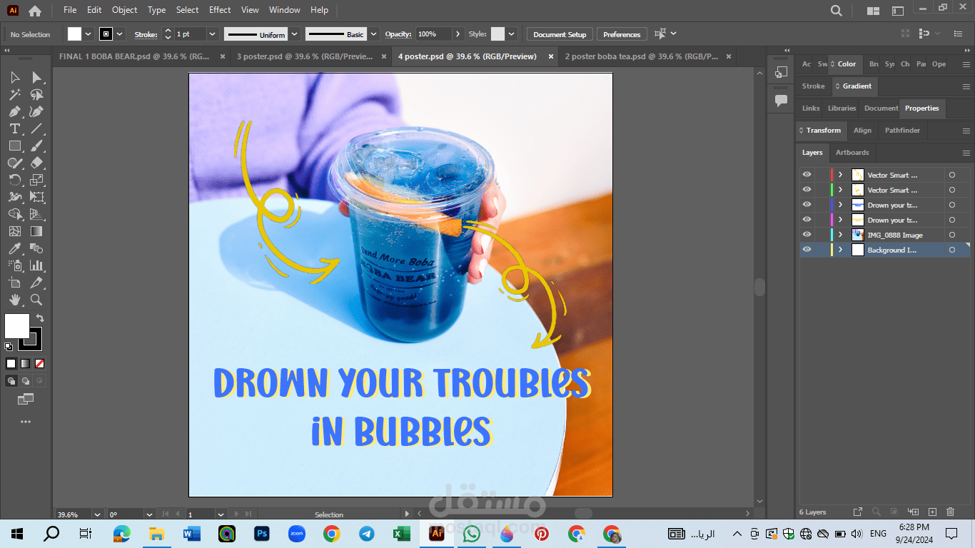Switch to the Artboards tab
Image resolution: width=975 pixels, height=548 pixels.
point(852,153)
